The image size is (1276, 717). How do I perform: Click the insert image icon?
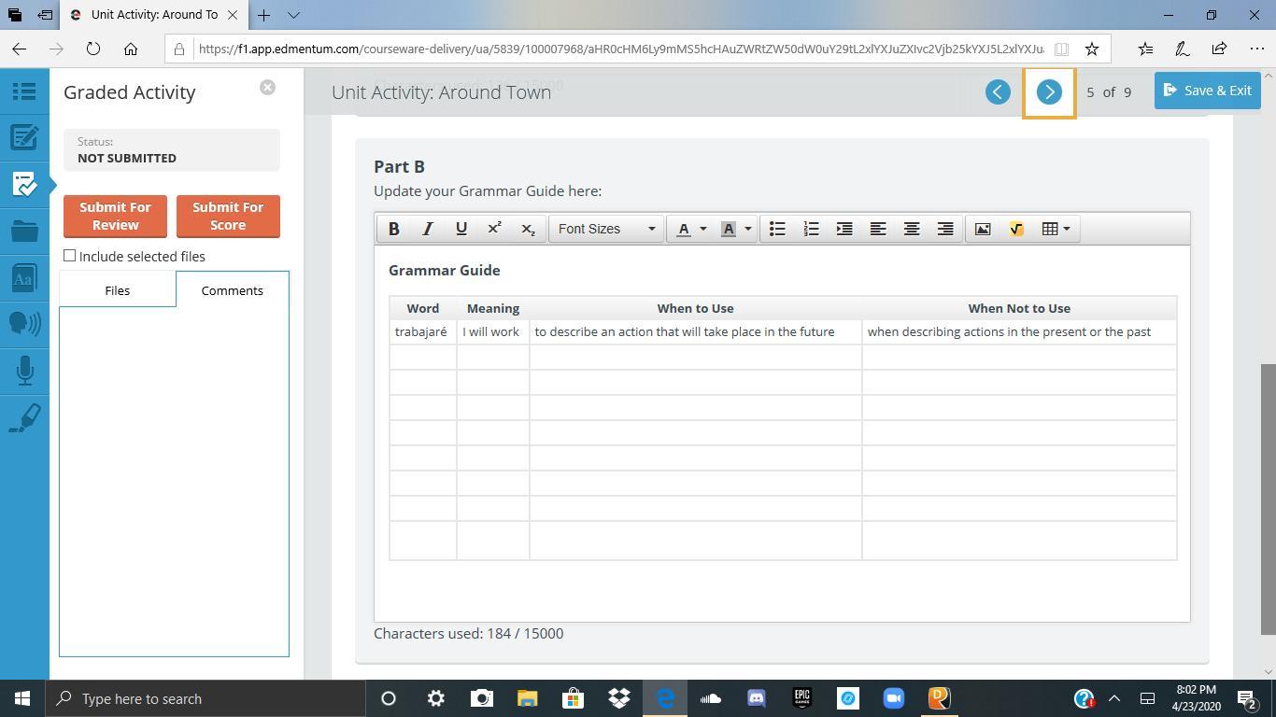983,229
